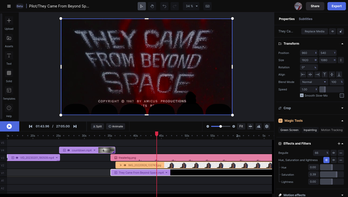This screenshot has height=197, width=348.
Task: Select the theaterbg.png clip on the timeline
Action: [x=191, y=158]
